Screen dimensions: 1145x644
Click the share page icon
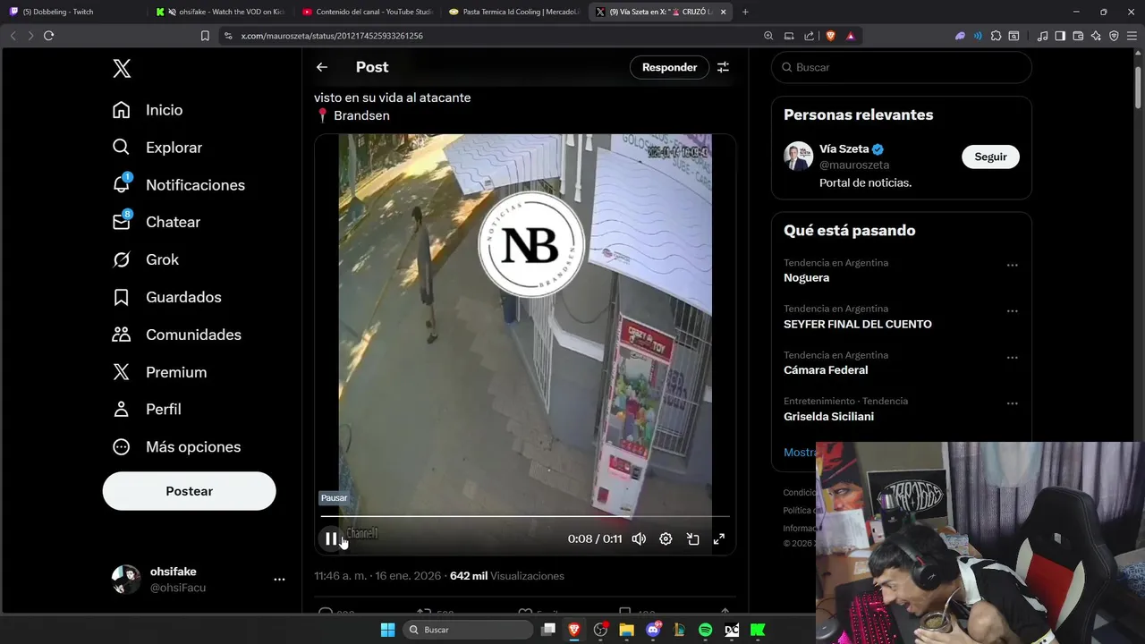tap(809, 36)
